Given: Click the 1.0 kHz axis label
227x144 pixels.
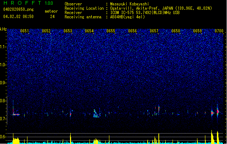Looking at the screenshot, I should [3, 65].
